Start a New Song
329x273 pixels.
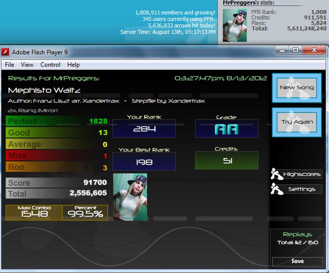(x=297, y=88)
